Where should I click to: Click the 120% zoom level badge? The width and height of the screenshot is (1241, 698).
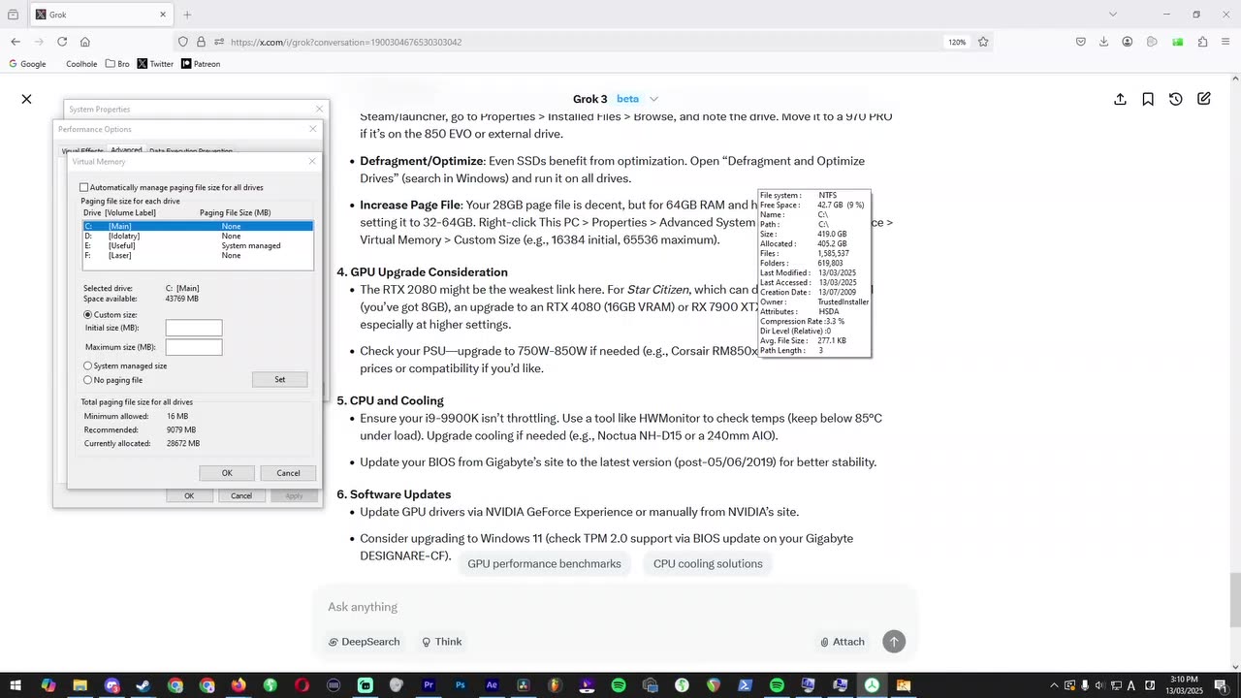(x=957, y=42)
